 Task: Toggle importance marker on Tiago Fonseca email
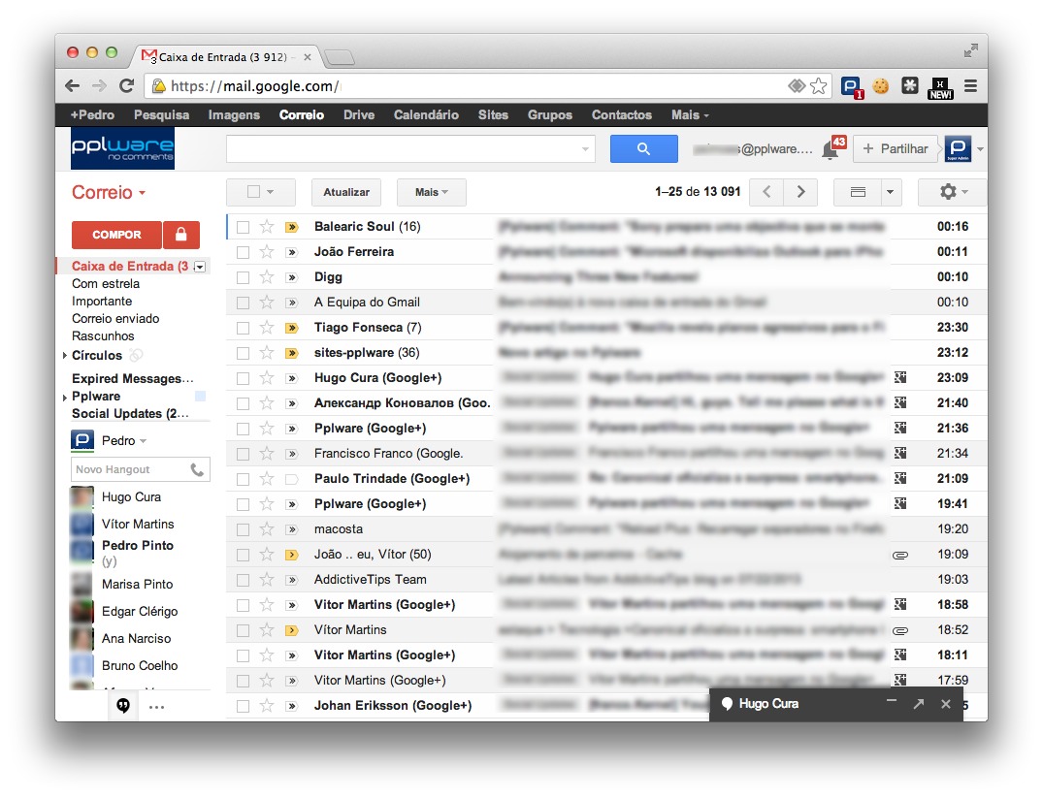pyautogui.click(x=291, y=328)
